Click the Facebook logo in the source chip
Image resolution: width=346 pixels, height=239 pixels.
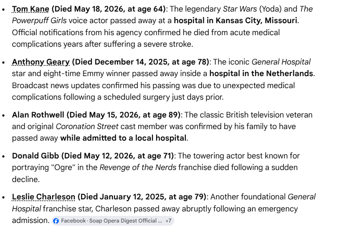pyautogui.click(x=56, y=221)
